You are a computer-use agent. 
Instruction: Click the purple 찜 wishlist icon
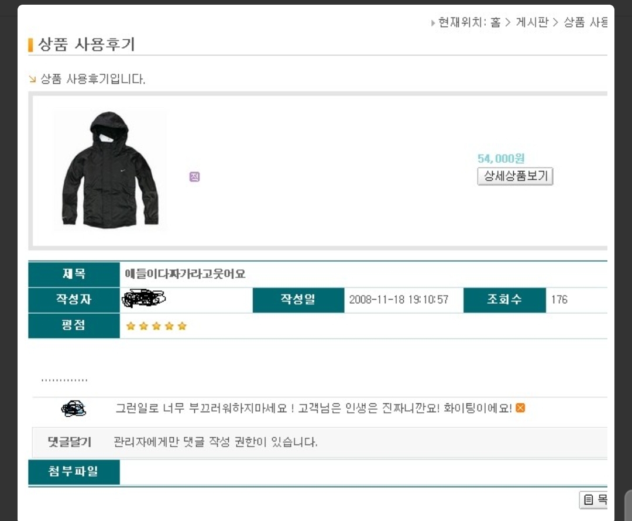[x=195, y=177]
